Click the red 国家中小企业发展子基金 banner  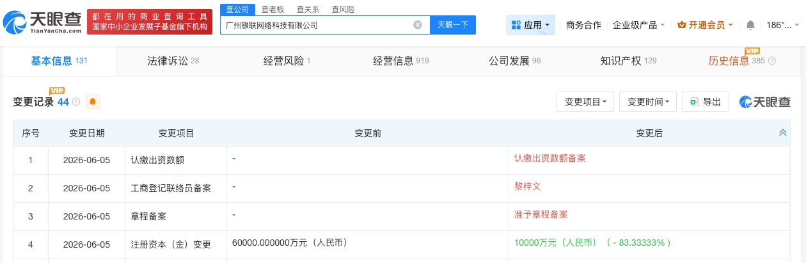[x=150, y=22]
